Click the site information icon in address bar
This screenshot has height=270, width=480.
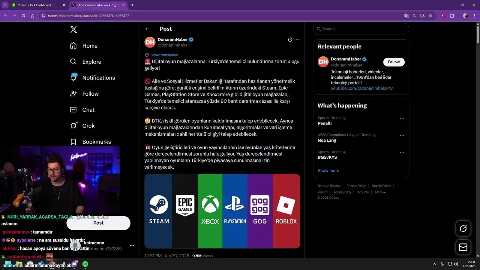click(43, 16)
